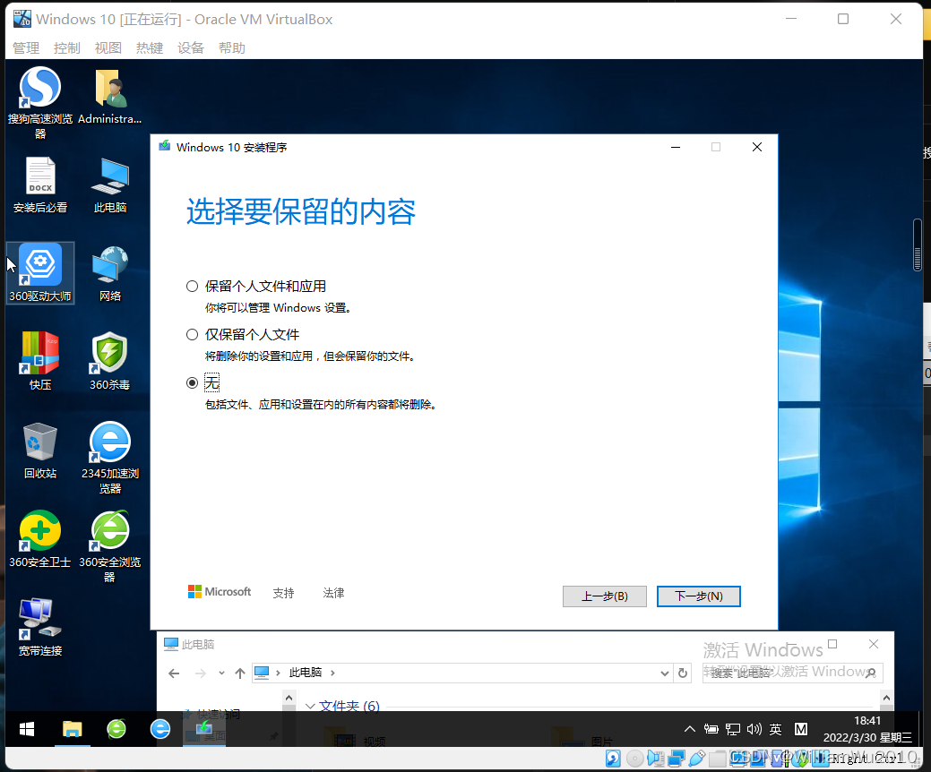This screenshot has height=772, width=931.
Task: Close the Windows 10 安装程序 window
Action: pos(756,147)
